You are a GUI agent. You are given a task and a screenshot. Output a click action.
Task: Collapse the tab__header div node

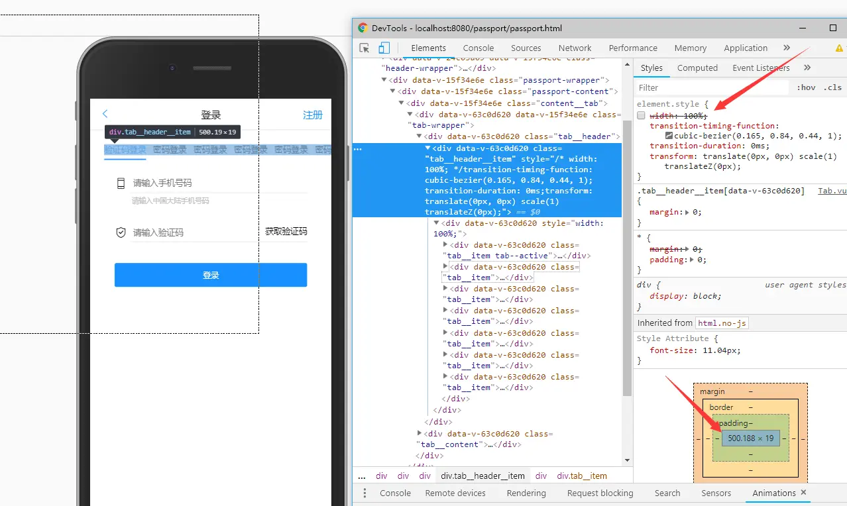click(x=419, y=136)
